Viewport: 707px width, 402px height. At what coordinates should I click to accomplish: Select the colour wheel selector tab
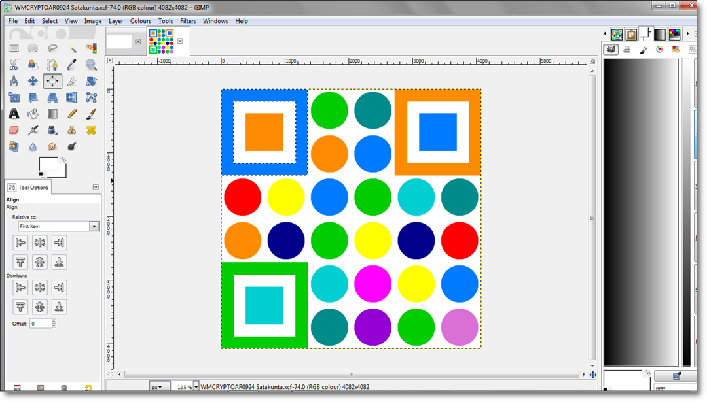(660, 50)
